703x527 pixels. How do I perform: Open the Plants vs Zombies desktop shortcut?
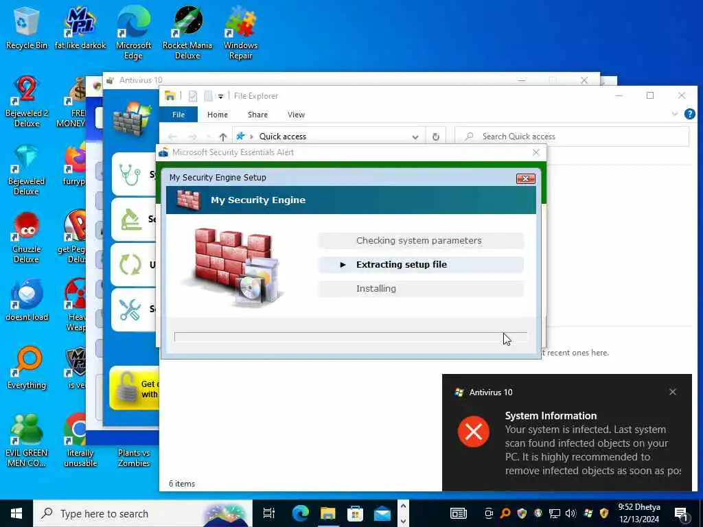pyautogui.click(x=134, y=458)
